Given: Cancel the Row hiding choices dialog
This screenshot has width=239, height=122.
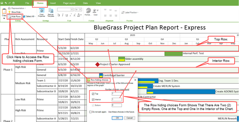Looking at the screenshot, I should (130, 118).
